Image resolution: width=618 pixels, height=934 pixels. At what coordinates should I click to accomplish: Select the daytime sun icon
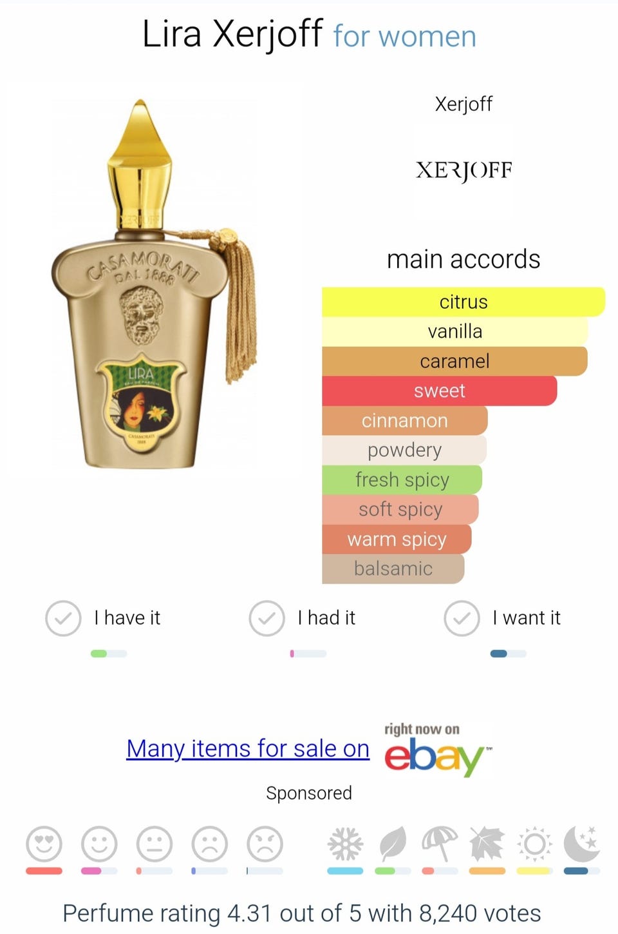click(534, 844)
